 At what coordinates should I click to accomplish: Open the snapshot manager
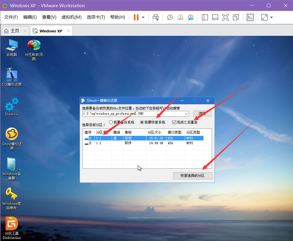190,17
